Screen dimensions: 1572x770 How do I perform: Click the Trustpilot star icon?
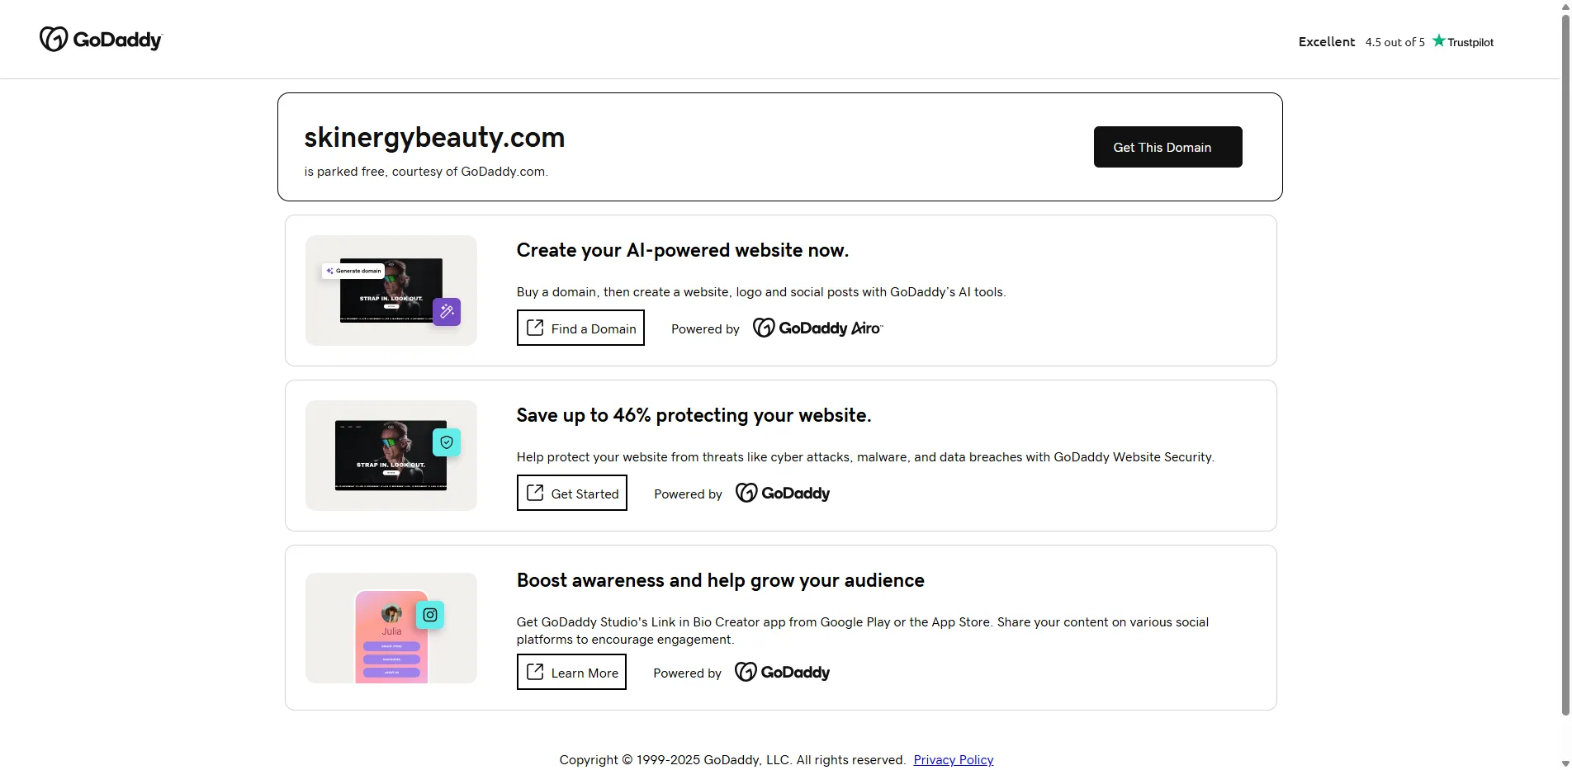pos(1439,40)
